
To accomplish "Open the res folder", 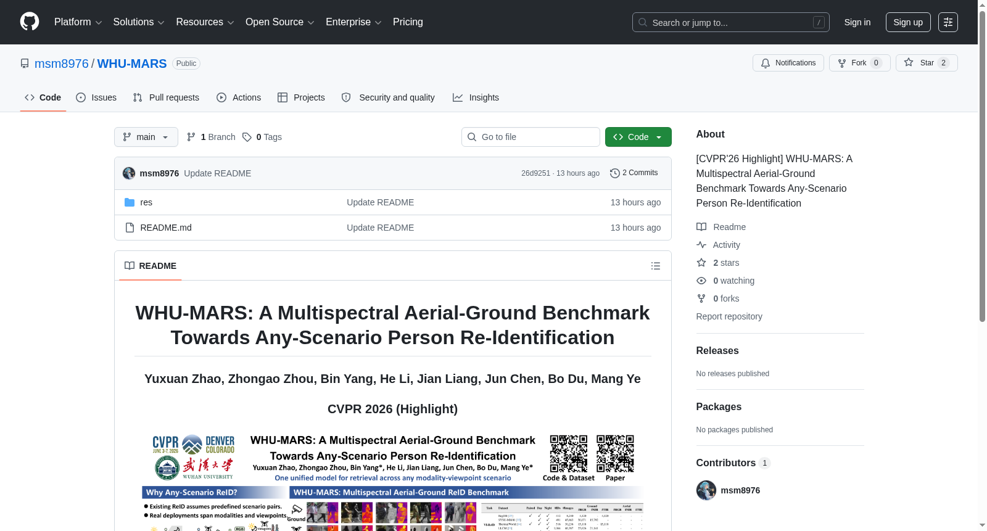I will point(146,202).
